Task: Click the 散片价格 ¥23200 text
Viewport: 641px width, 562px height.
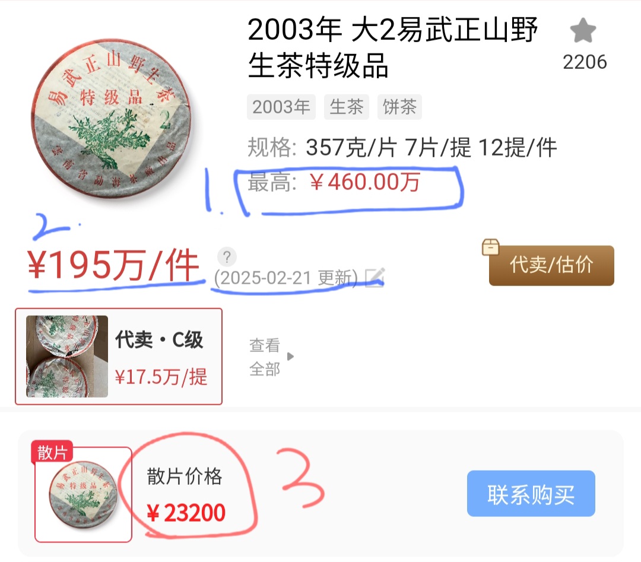Action: [186, 494]
